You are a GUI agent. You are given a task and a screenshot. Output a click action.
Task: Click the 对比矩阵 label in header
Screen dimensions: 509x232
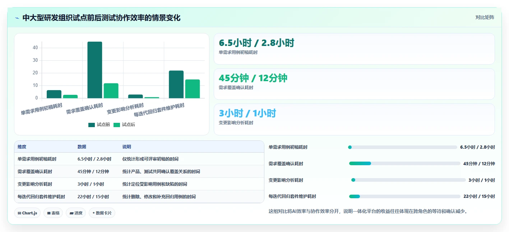tap(485, 18)
